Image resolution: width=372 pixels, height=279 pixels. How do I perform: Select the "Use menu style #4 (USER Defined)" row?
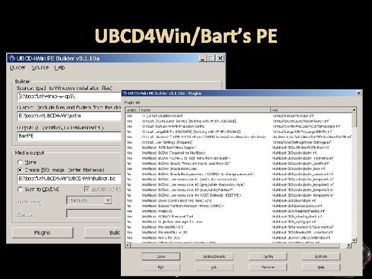(238, 195)
